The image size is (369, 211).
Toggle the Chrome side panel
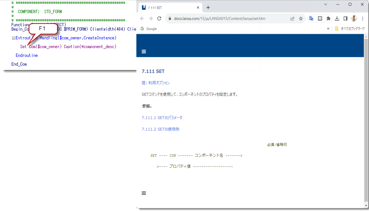point(345,19)
